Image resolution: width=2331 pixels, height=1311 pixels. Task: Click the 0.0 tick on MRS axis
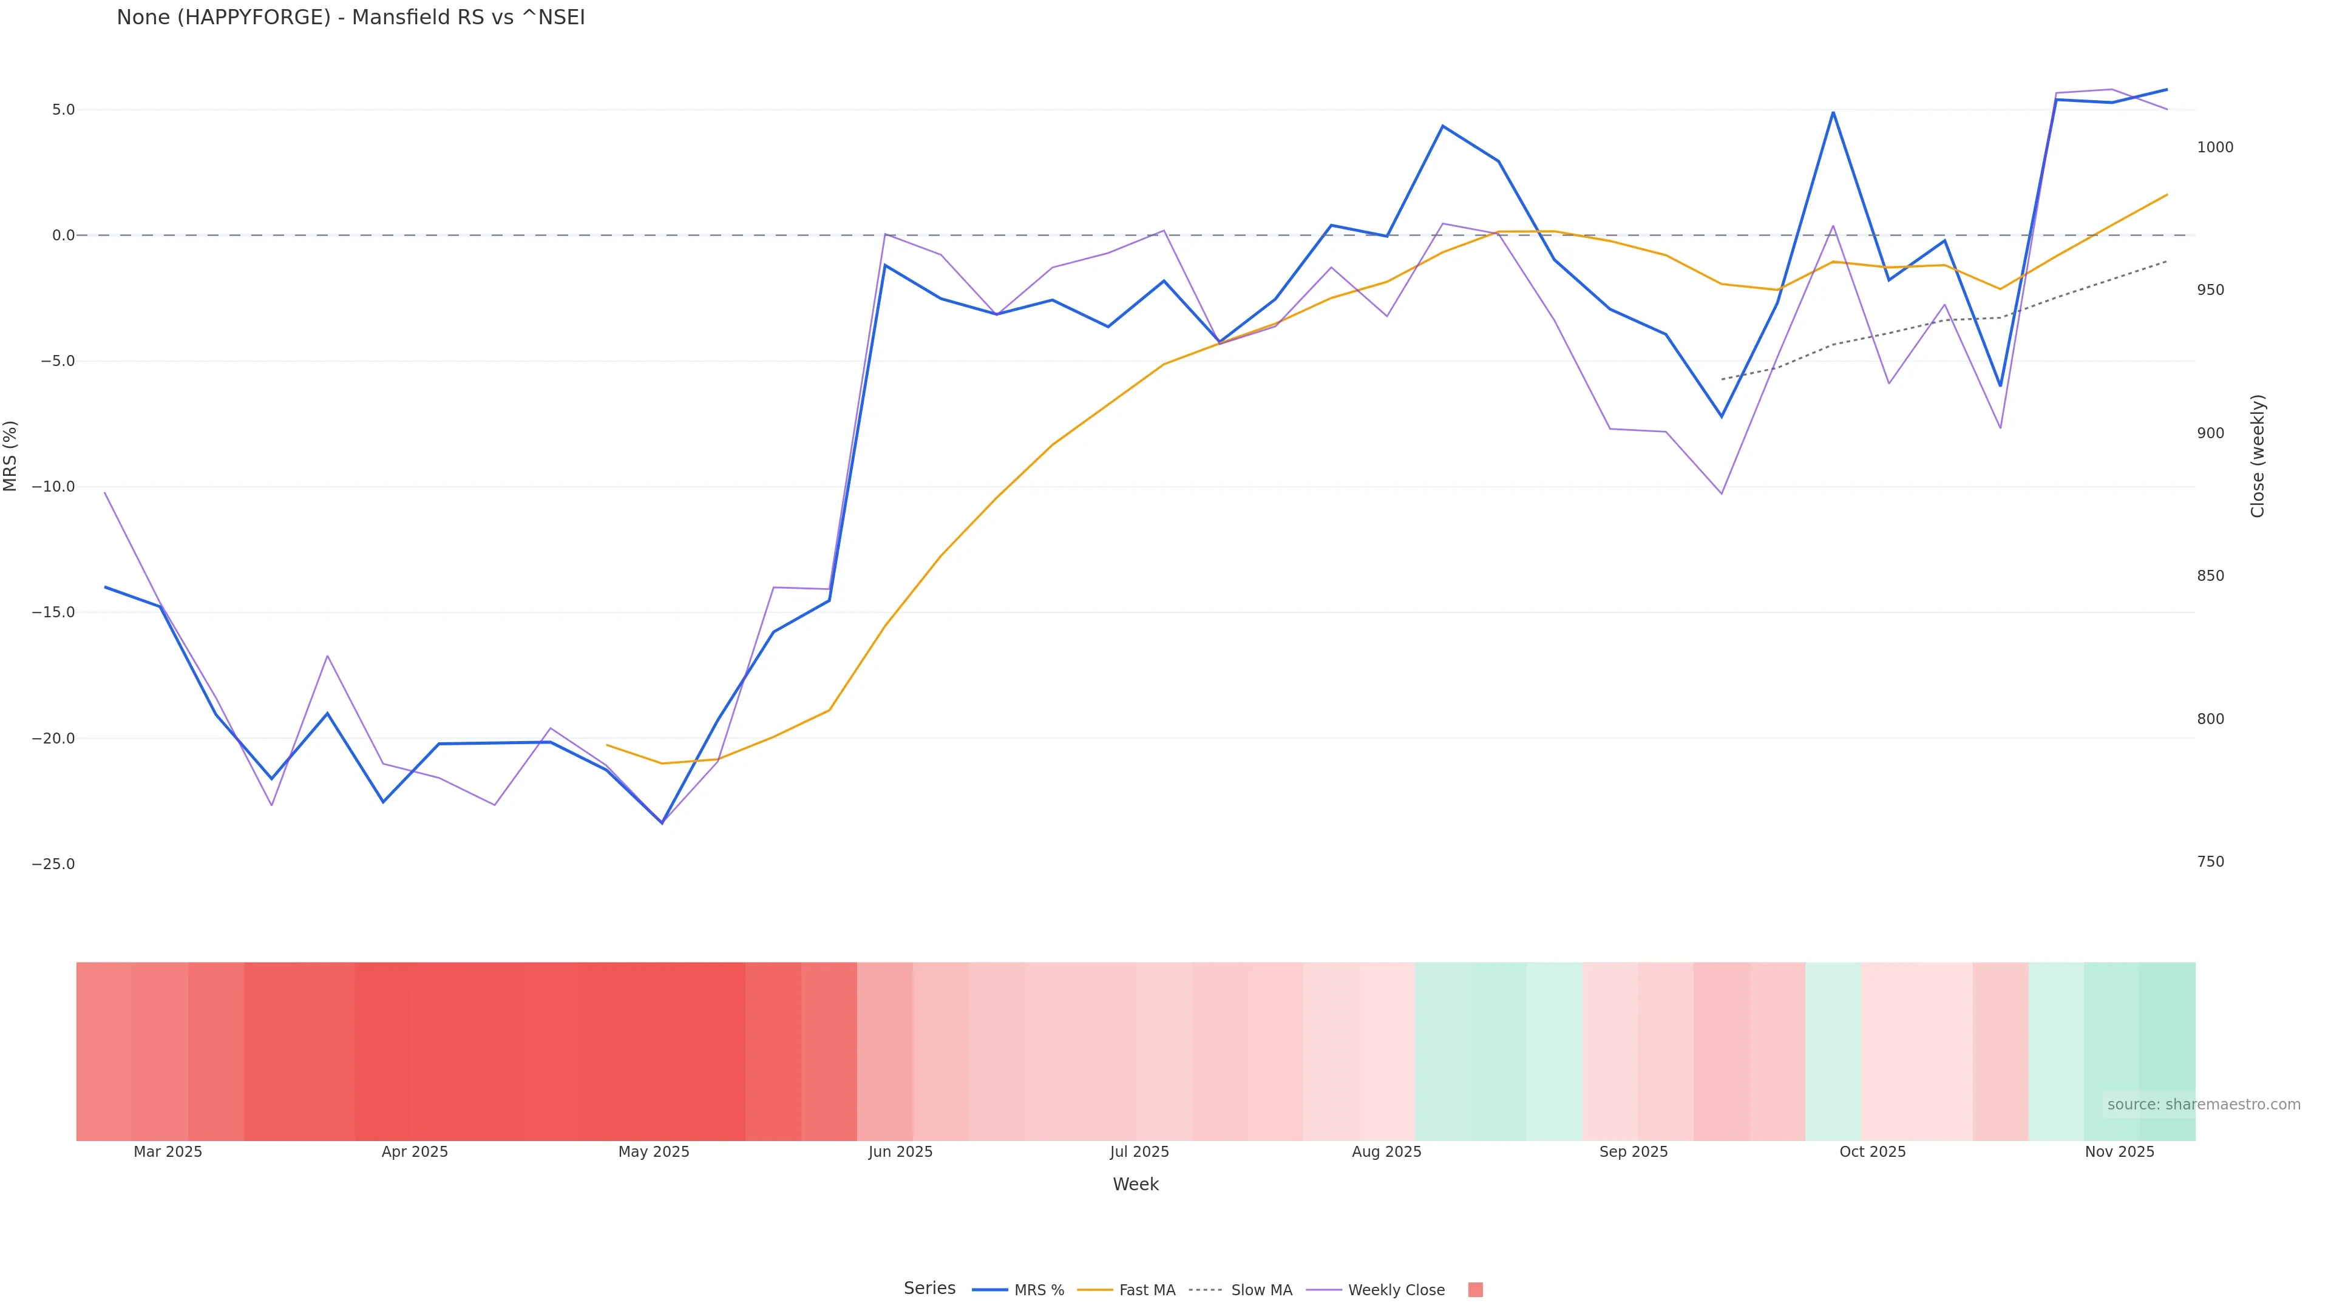pyautogui.click(x=63, y=235)
